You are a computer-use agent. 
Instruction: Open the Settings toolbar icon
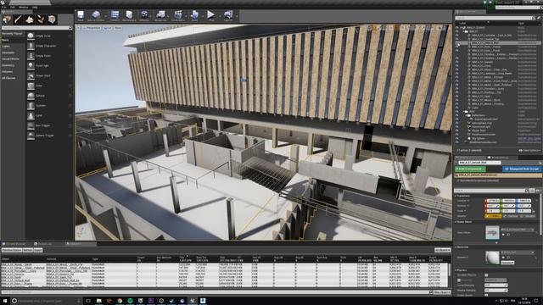[144, 15]
